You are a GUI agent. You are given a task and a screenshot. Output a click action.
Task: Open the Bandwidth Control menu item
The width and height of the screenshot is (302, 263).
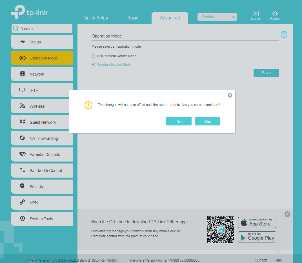coord(42,171)
